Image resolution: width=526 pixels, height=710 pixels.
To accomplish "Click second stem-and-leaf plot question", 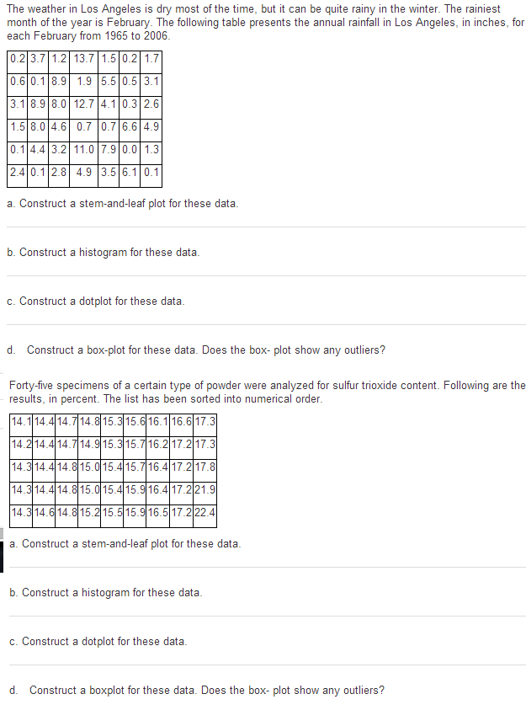I will pyautogui.click(x=125, y=543).
